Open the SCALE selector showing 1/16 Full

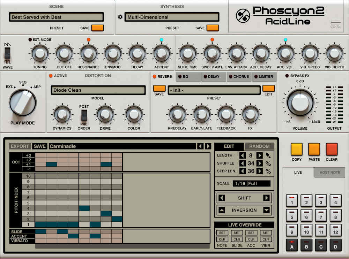tap(251, 183)
